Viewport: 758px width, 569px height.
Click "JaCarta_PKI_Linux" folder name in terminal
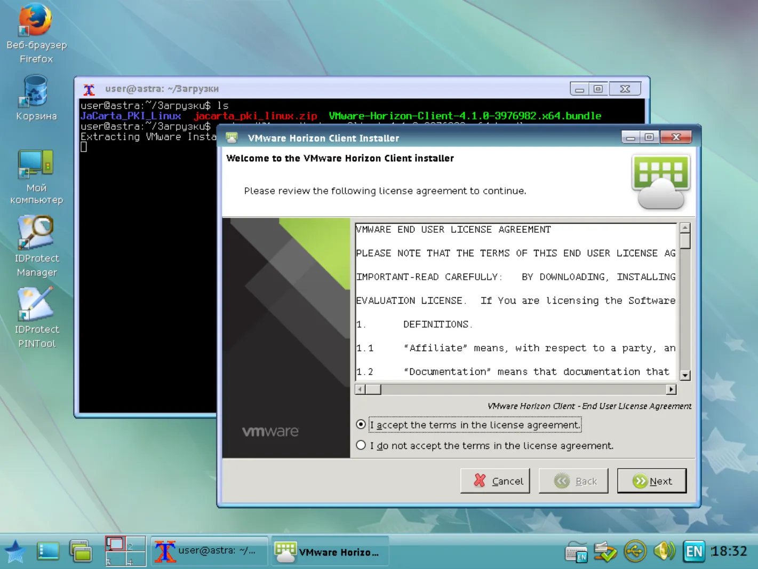click(131, 116)
